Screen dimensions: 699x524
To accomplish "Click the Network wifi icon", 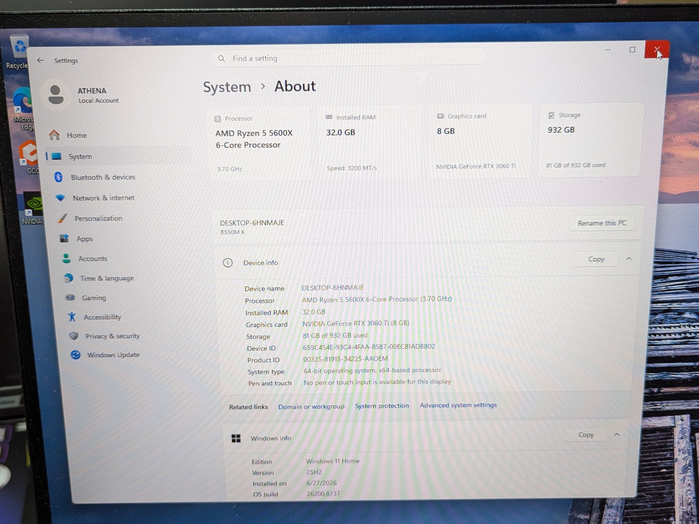I will tap(60, 198).
